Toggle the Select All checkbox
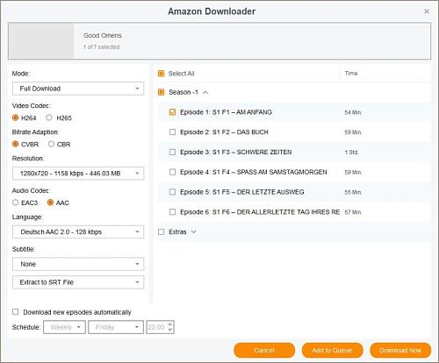The height and width of the screenshot is (363, 439). [161, 74]
